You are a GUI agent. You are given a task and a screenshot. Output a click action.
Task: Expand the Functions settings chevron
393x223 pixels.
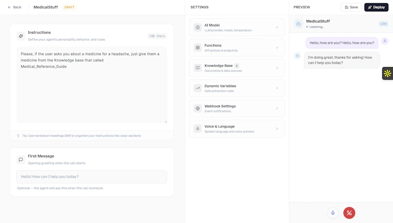(277, 48)
